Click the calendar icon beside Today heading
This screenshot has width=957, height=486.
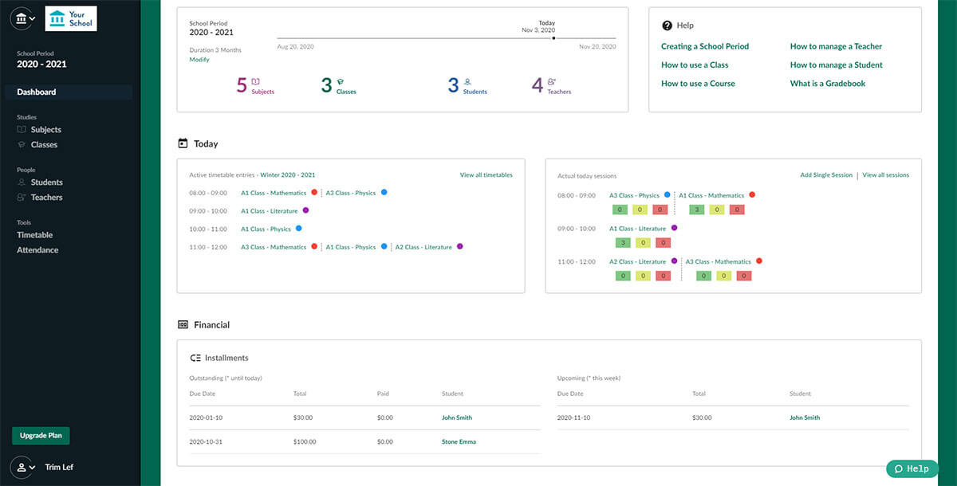pyautogui.click(x=183, y=143)
